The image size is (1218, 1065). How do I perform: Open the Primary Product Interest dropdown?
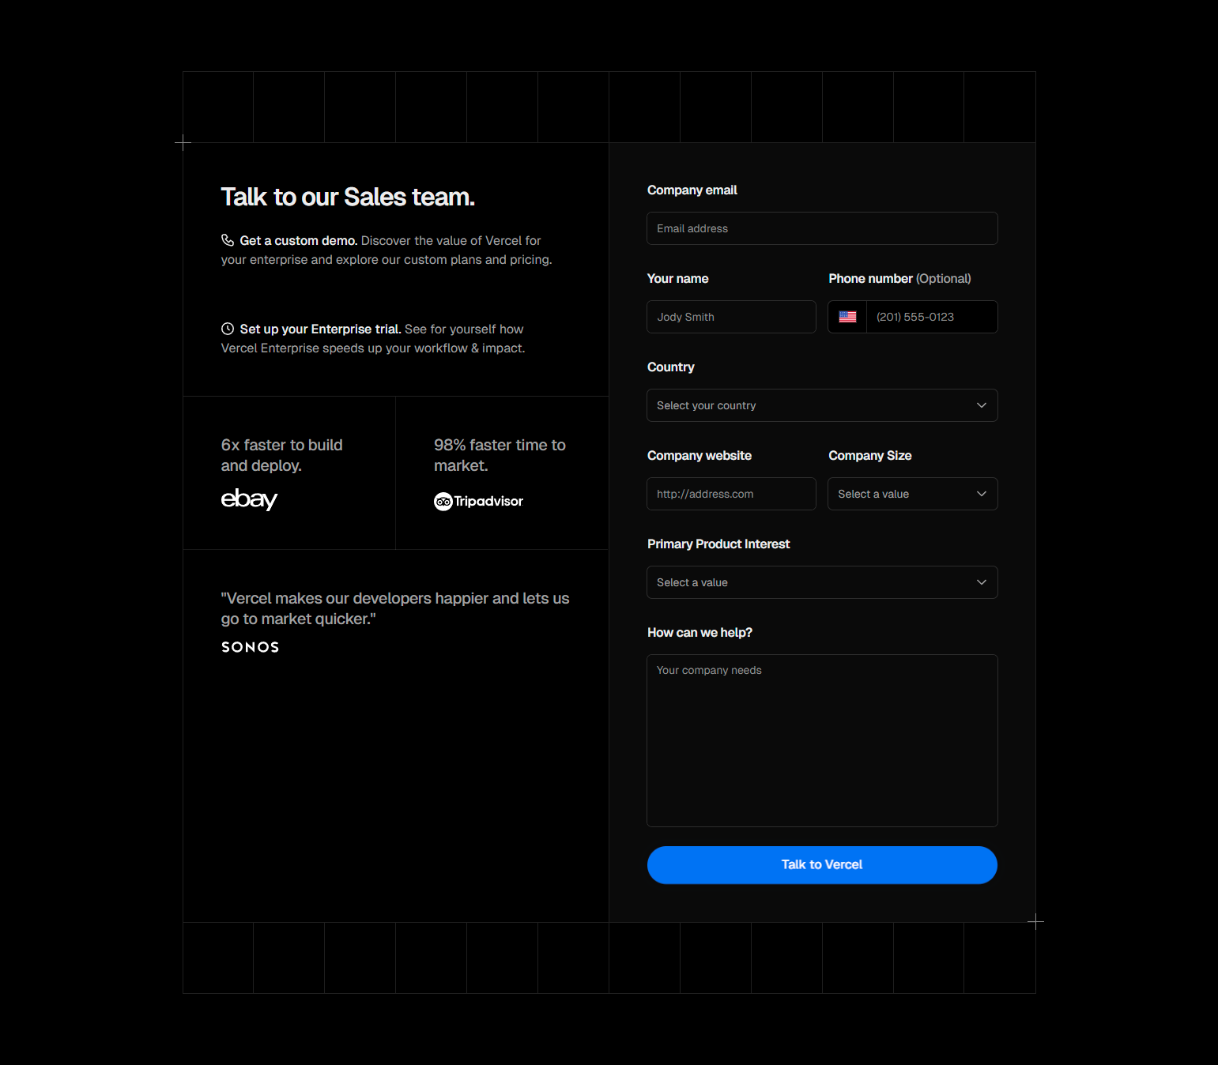pos(821,582)
